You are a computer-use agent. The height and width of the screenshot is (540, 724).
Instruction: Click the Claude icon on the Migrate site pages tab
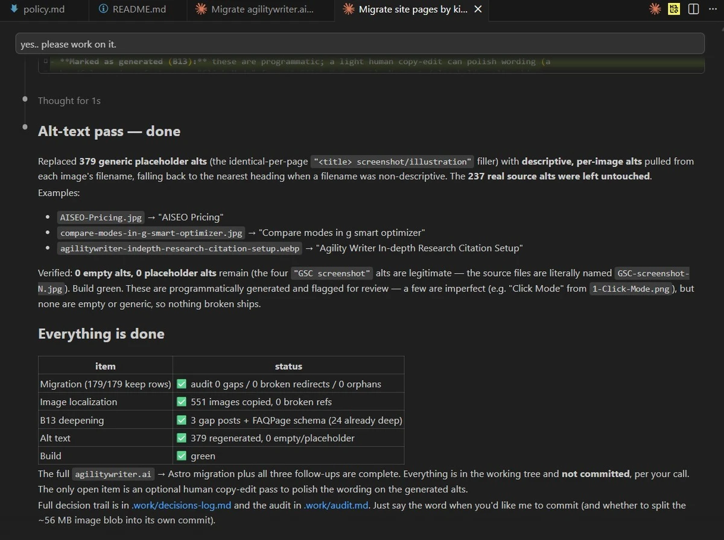point(348,10)
